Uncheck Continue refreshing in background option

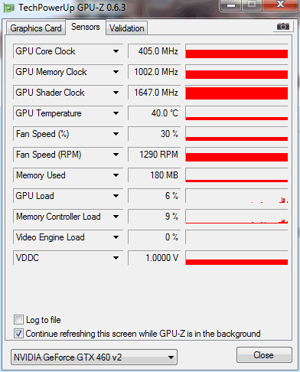(18, 334)
